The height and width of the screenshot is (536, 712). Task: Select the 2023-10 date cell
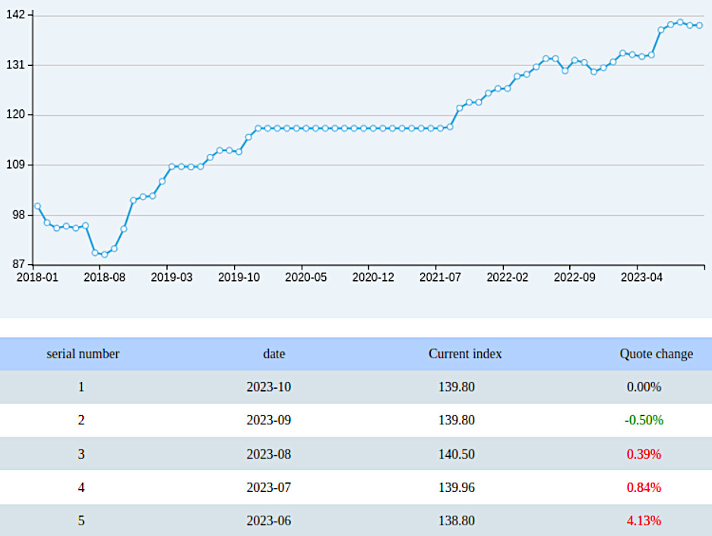[269, 387]
